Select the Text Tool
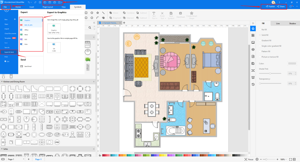 coord(154,16)
